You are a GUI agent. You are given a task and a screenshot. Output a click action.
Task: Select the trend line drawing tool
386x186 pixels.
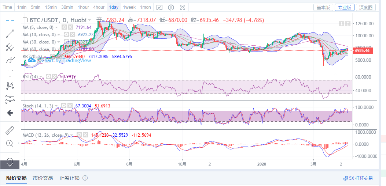(10, 34)
